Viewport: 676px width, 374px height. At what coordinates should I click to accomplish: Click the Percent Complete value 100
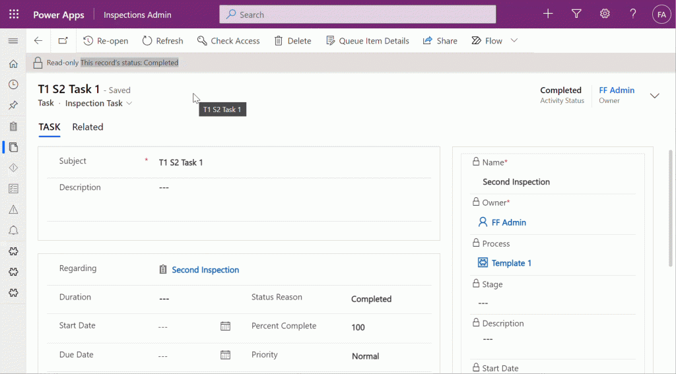358,327
